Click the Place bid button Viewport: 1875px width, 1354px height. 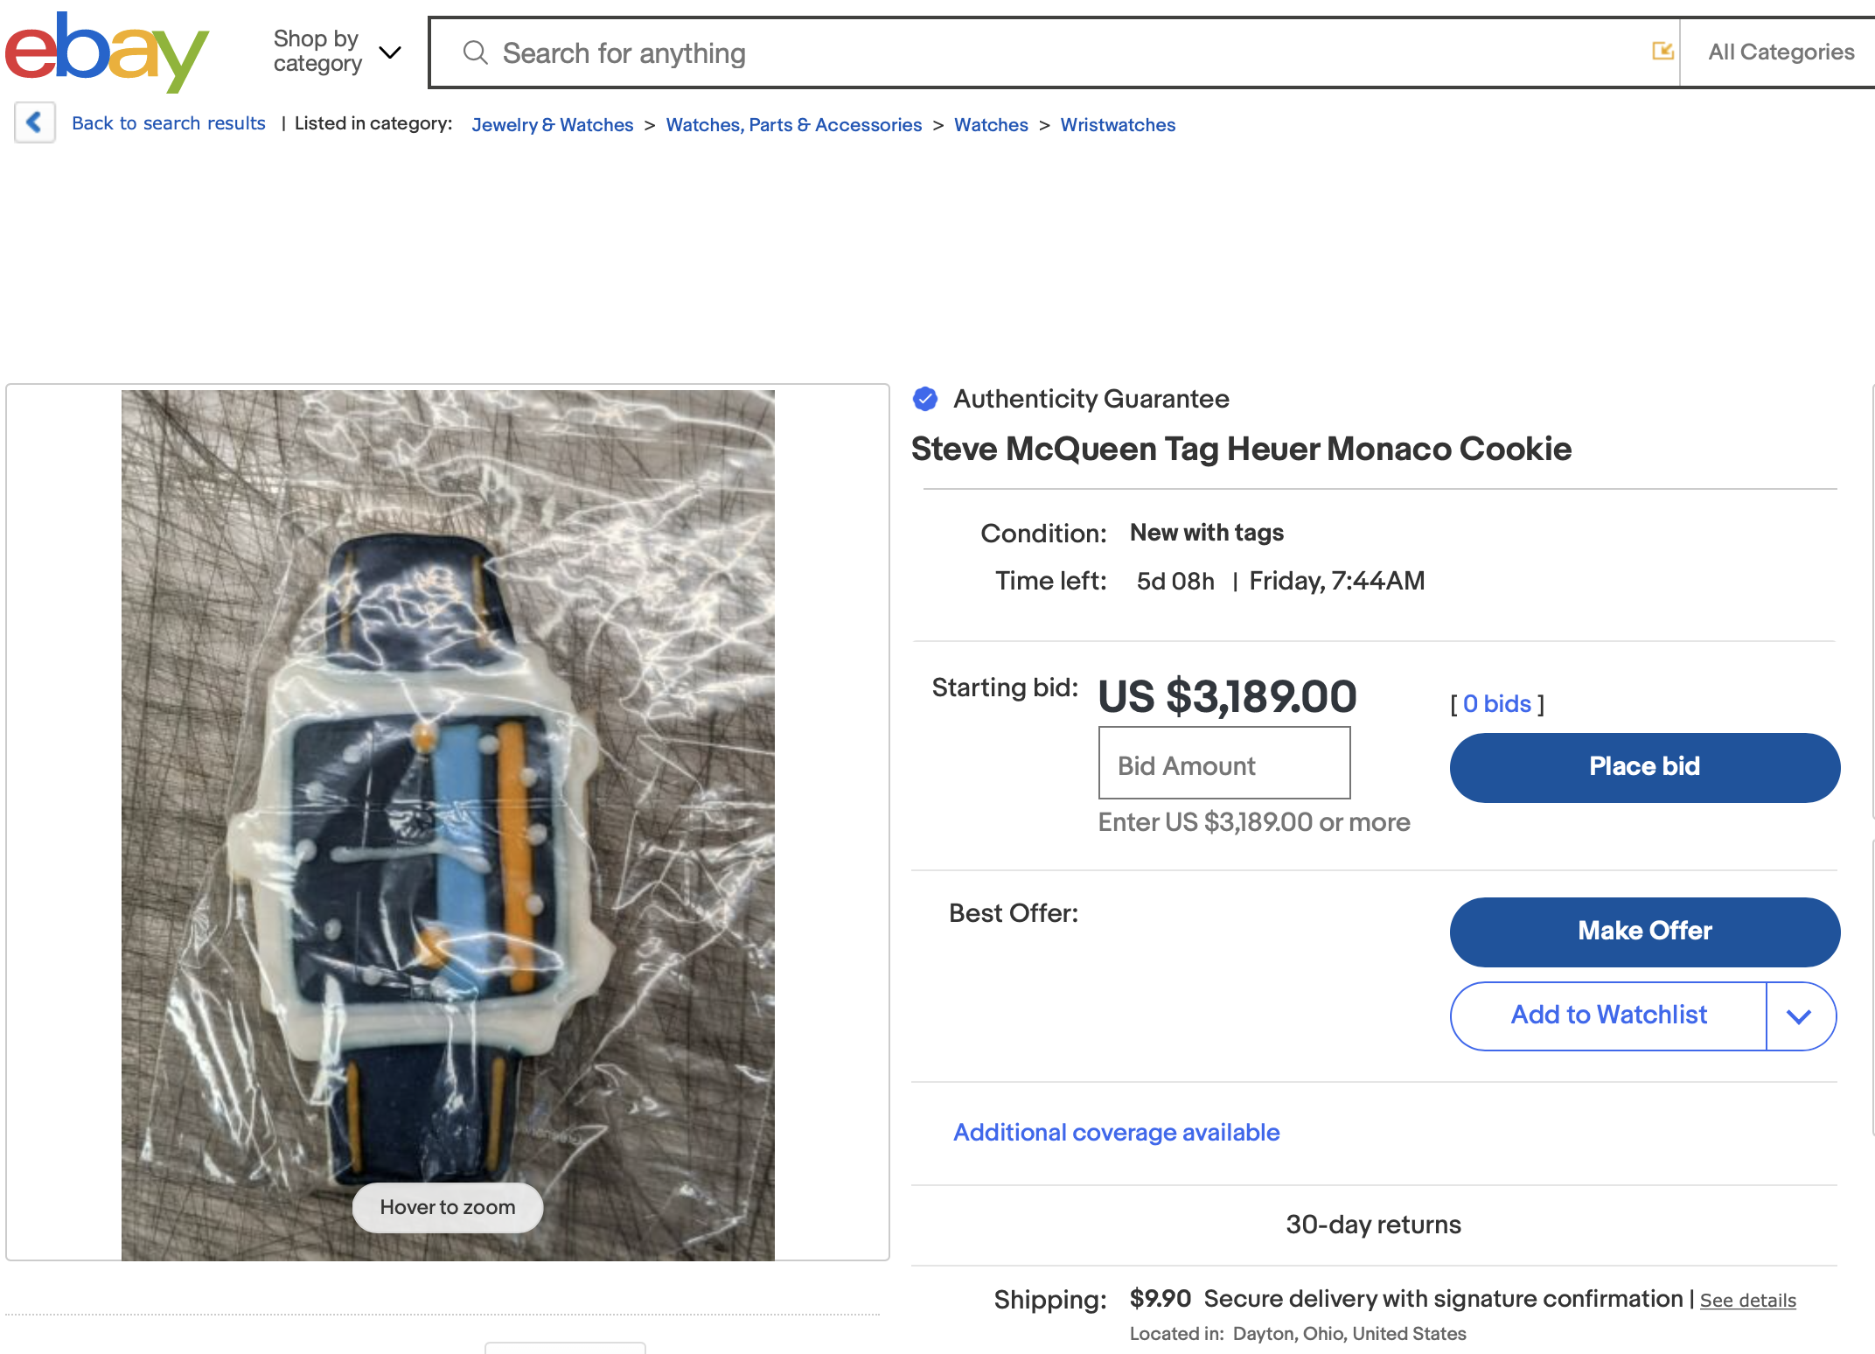coord(1644,767)
